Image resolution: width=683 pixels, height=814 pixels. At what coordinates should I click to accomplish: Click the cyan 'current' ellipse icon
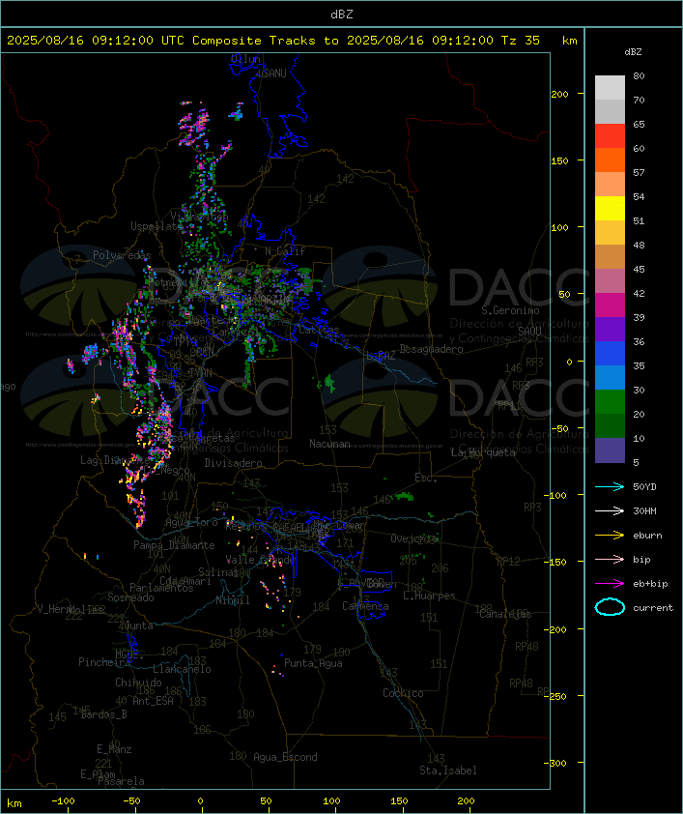(x=610, y=607)
